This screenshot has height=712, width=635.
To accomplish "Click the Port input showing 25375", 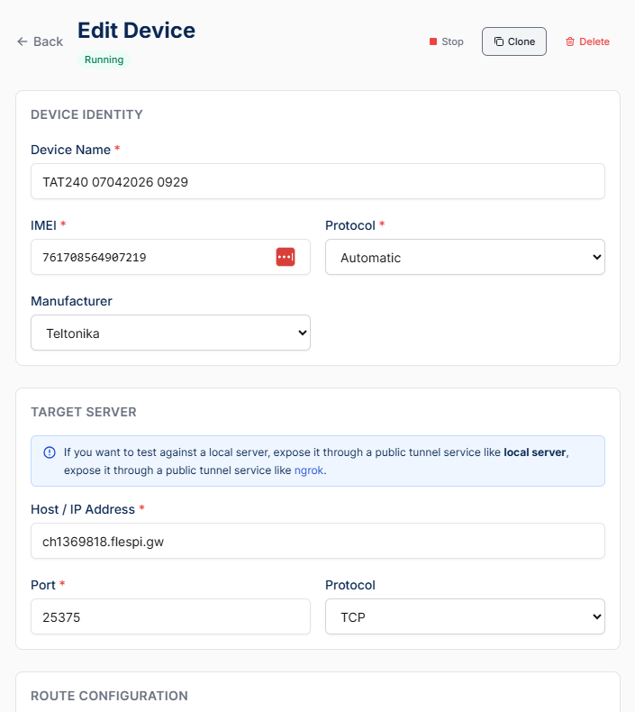I will point(170,617).
